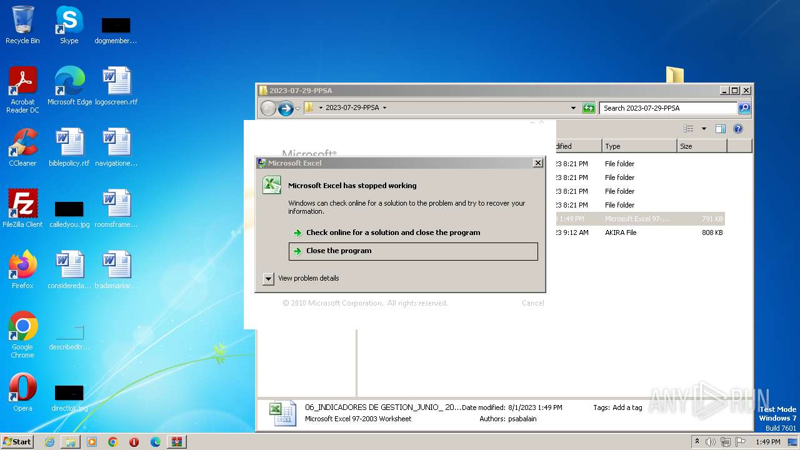
Task: Open Acrobat Reader DC shortcut
Action: coord(22,90)
